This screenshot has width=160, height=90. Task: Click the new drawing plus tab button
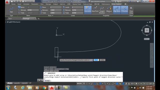coord(38,18)
